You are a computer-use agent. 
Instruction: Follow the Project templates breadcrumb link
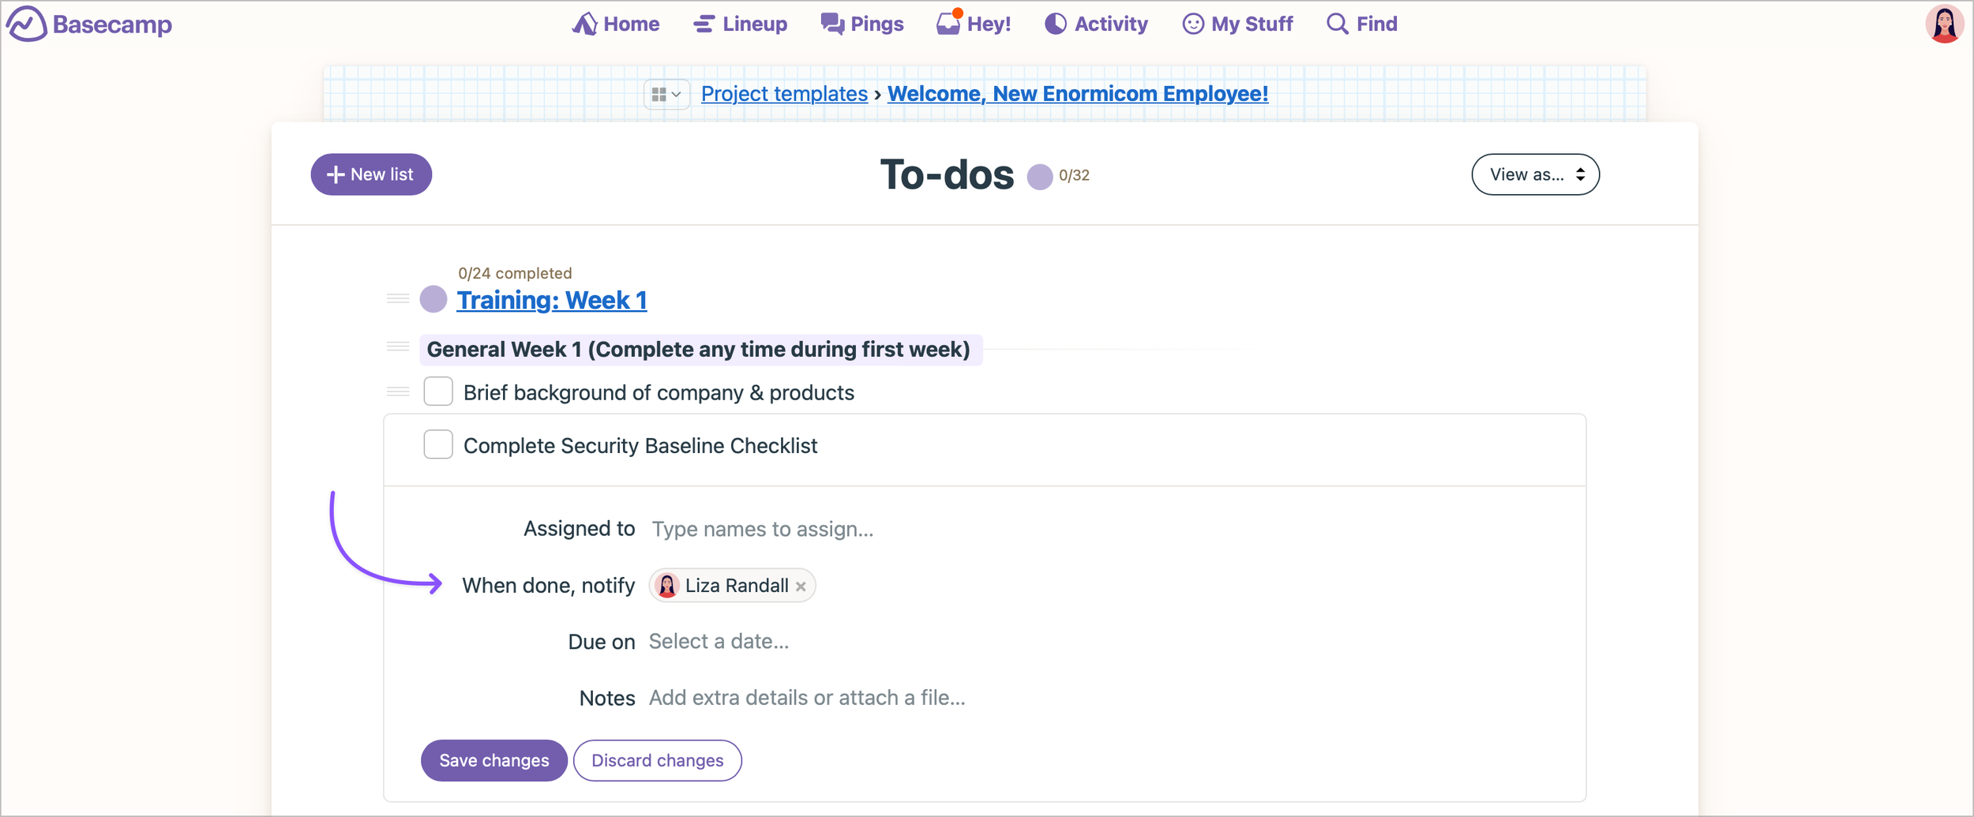(x=784, y=94)
